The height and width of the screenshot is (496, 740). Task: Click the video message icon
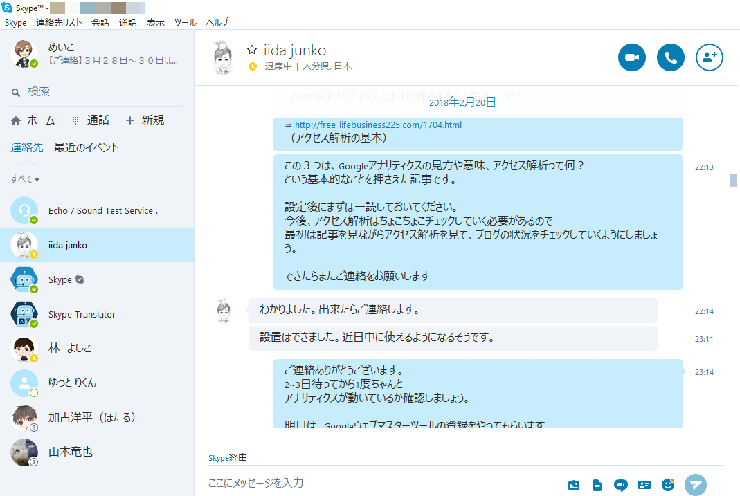[621, 485]
